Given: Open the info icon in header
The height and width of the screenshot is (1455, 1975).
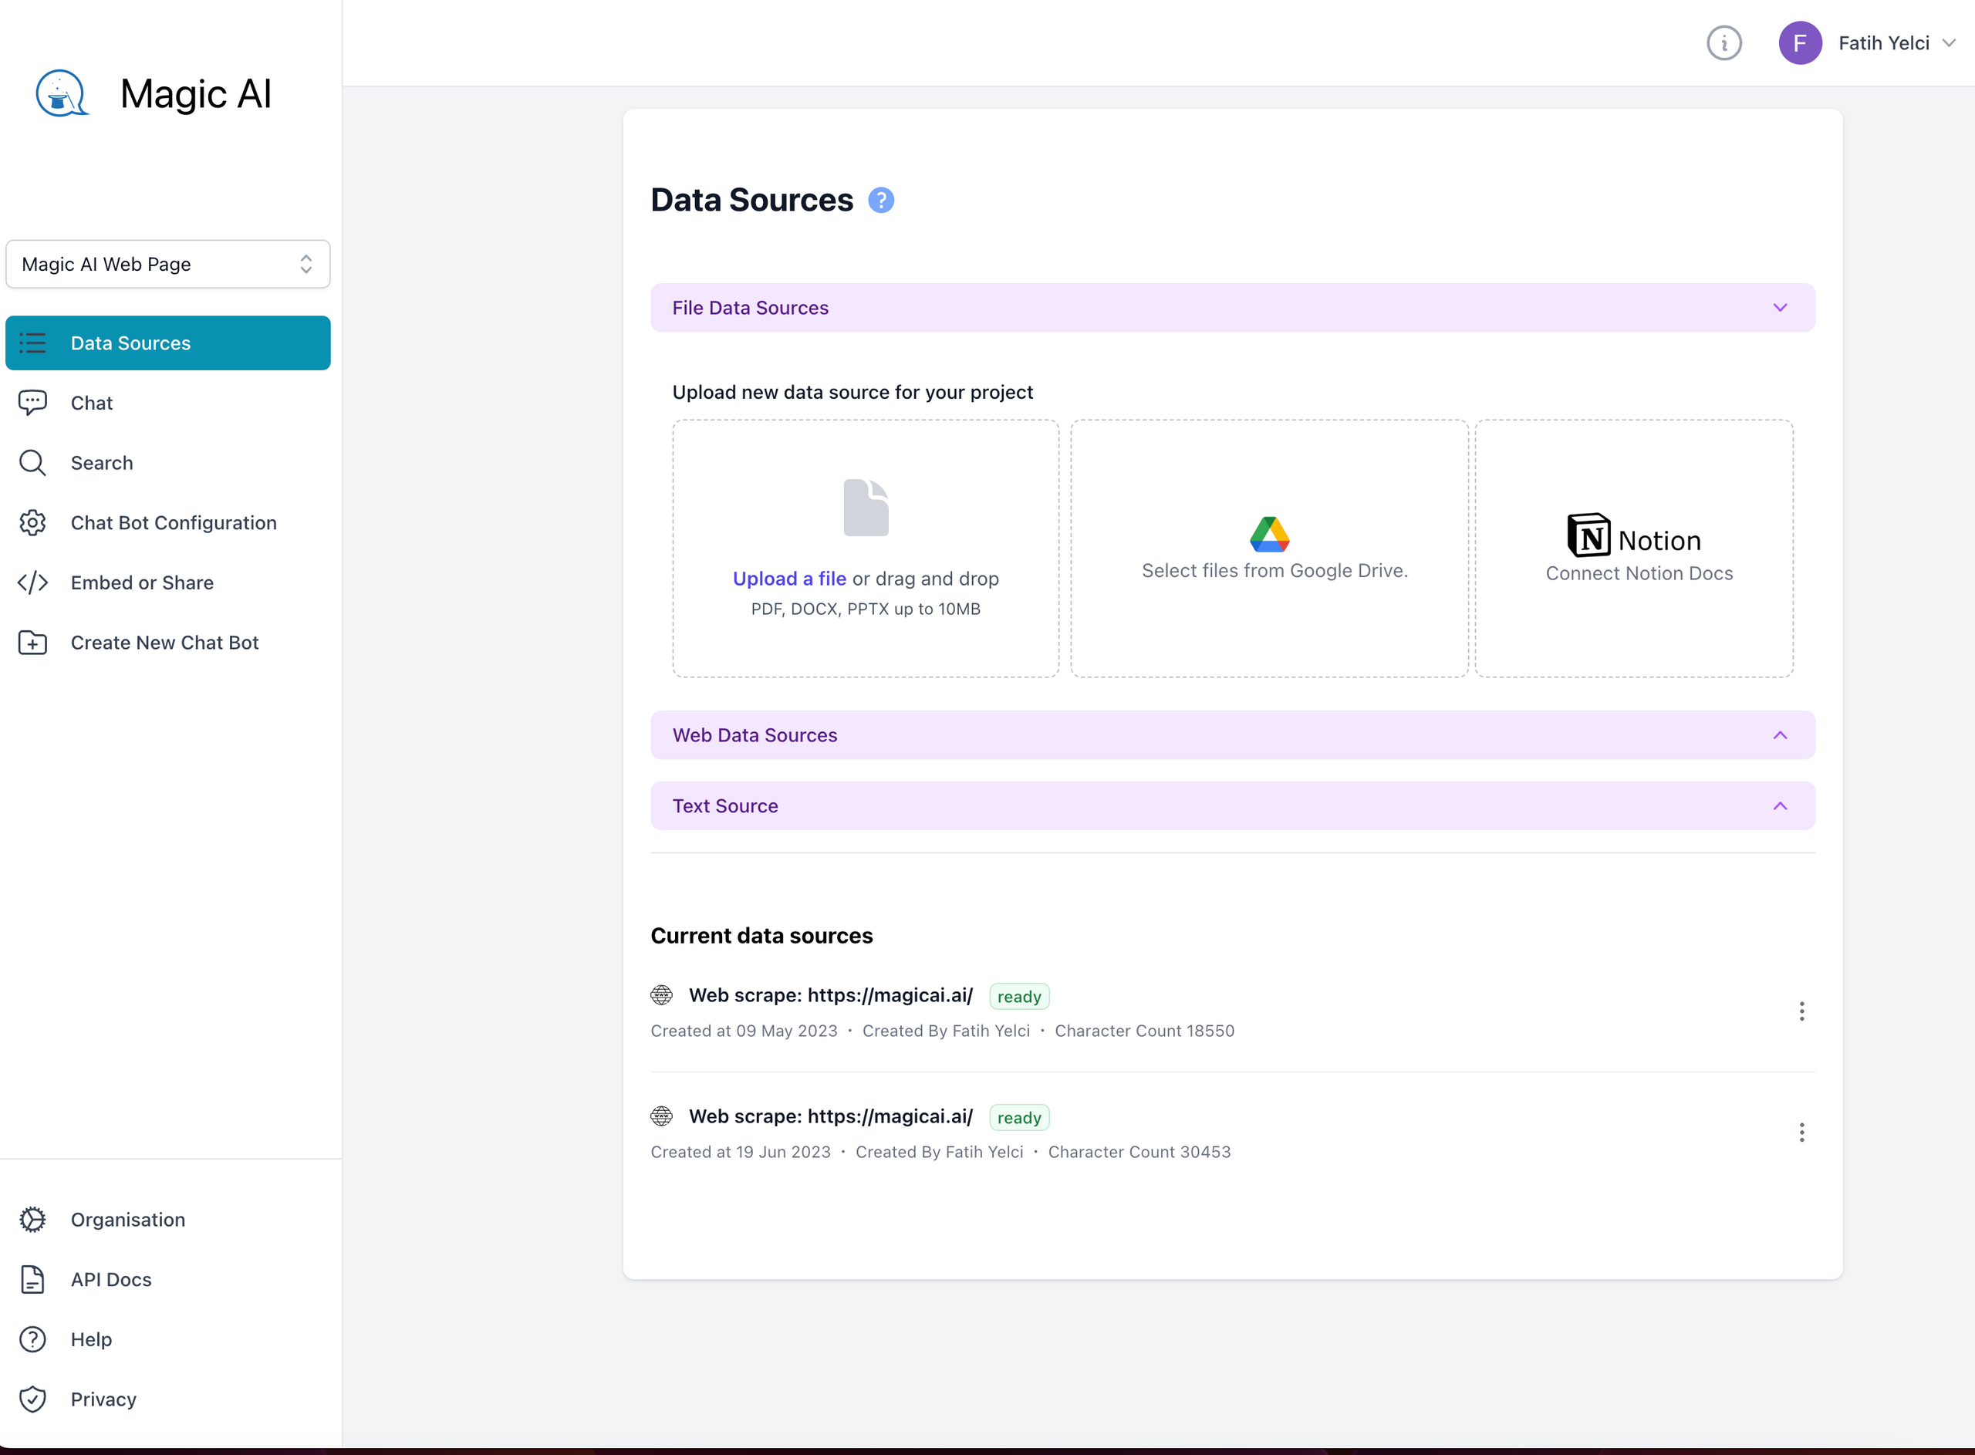Looking at the screenshot, I should pyautogui.click(x=1723, y=42).
